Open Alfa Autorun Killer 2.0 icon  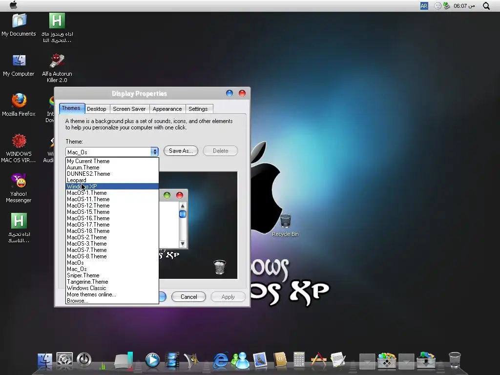pos(57,68)
